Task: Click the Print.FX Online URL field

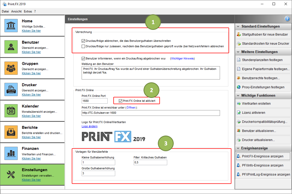Action: point(151,113)
